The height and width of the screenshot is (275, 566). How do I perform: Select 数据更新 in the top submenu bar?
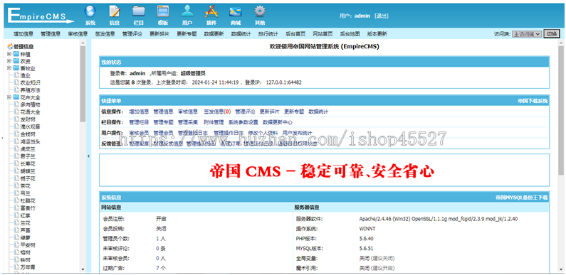pos(214,34)
